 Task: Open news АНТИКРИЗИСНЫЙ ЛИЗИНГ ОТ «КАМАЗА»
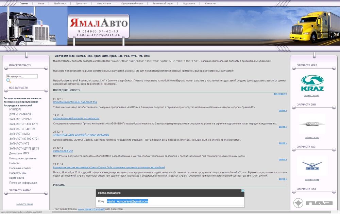pos(76,119)
